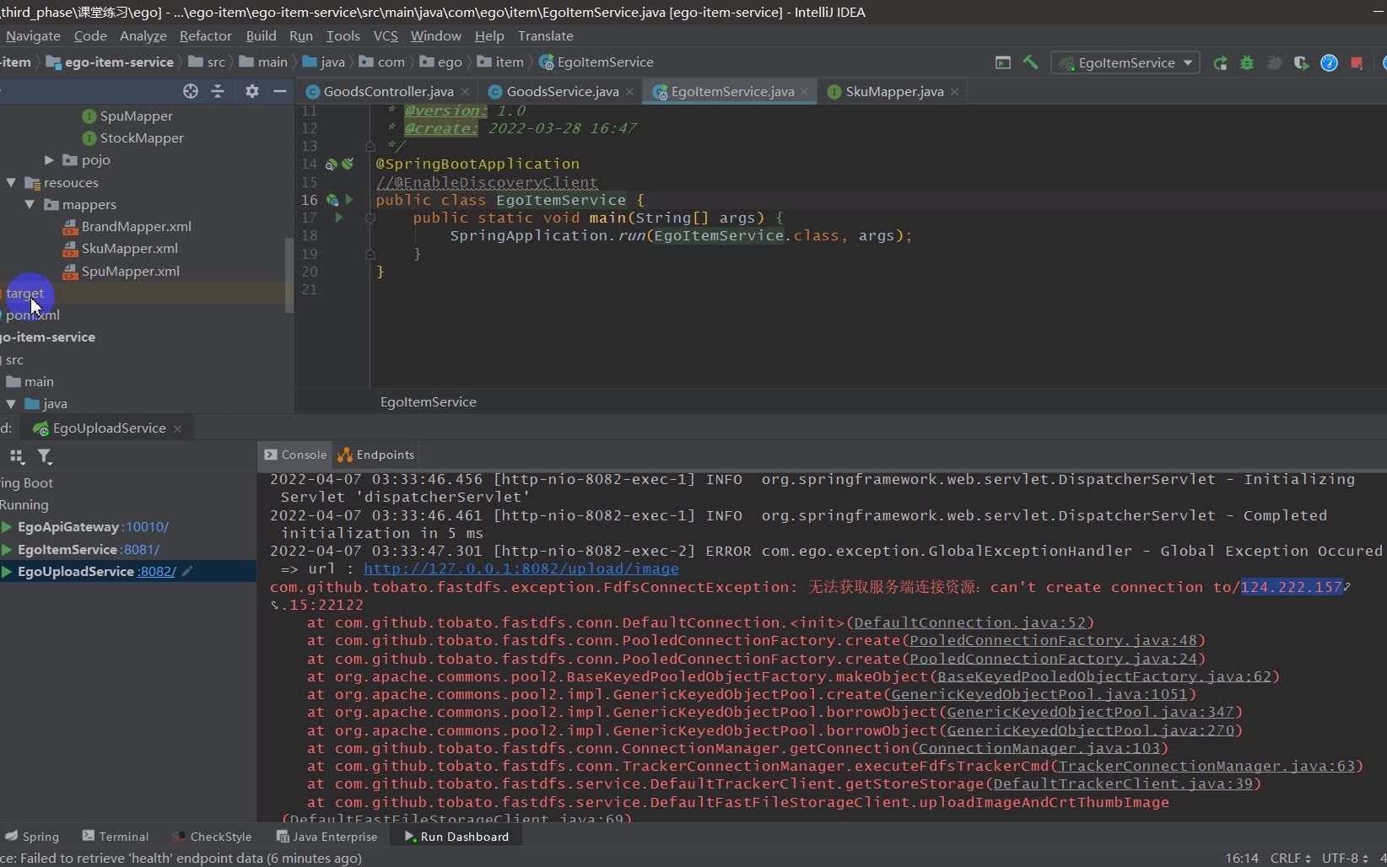Image resolution: width=1387 pixels, height=867 pixels.
Task: Open the Build menu
Action: (x=261, y=35)
